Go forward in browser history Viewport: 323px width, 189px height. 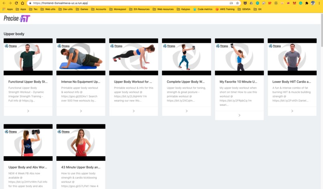tap(10, 3)
